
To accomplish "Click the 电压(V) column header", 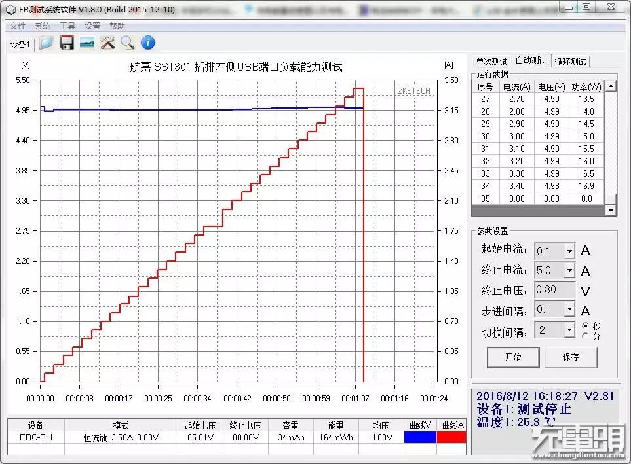I will click(551, 87).
